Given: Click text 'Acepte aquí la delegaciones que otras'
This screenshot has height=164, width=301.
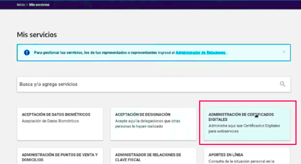Looking at the screenshot, I should coord(147,121).
